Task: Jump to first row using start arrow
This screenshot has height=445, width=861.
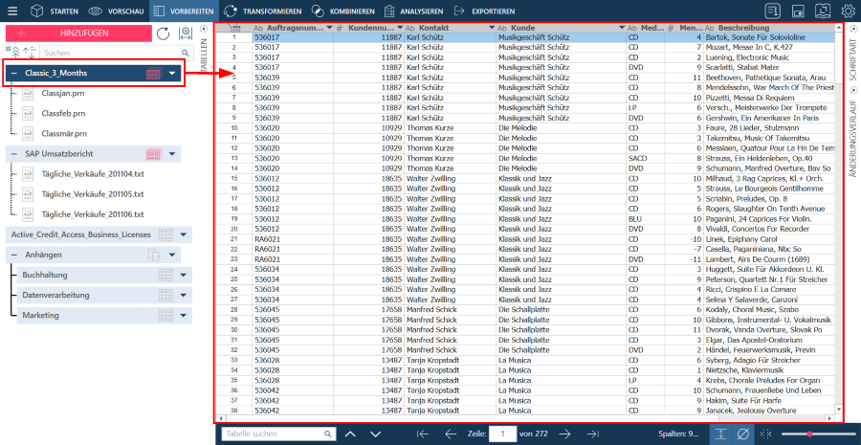Action: tap(422, 434)
